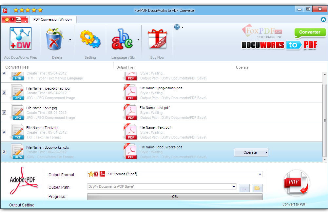Click the Create Time : 06-22-2012 text

pos(47,152)
